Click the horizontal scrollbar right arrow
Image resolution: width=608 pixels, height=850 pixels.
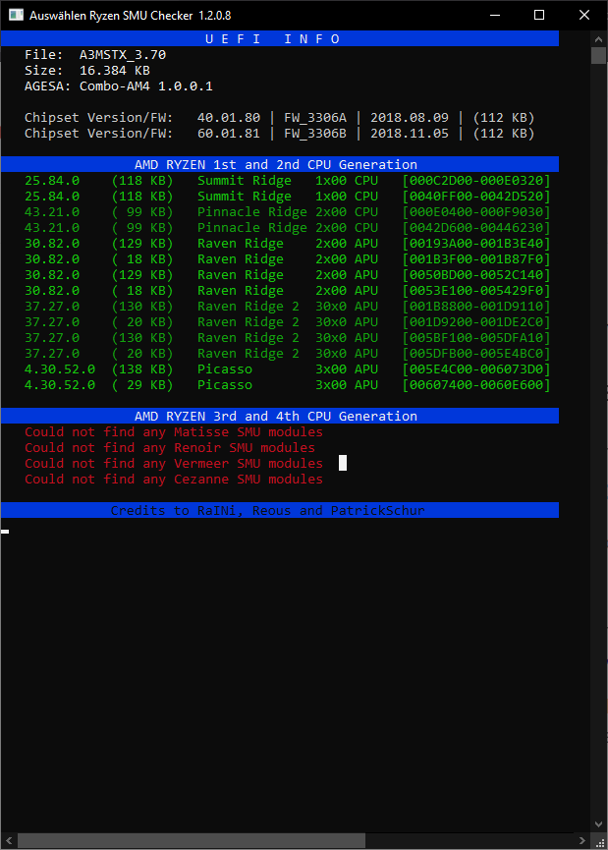(x=582, y=841)
